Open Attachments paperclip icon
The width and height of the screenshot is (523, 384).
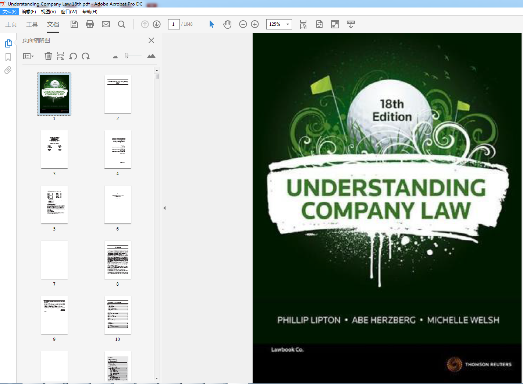click(x=8, y=70)
